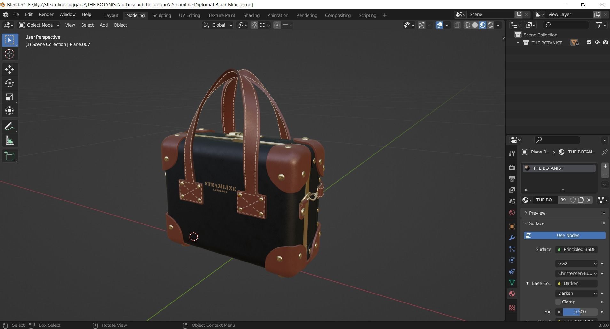Switch to Rendered viewport shading
This screenshot has width=610, height=329.
pyautogui.click(x=490, y=25)
